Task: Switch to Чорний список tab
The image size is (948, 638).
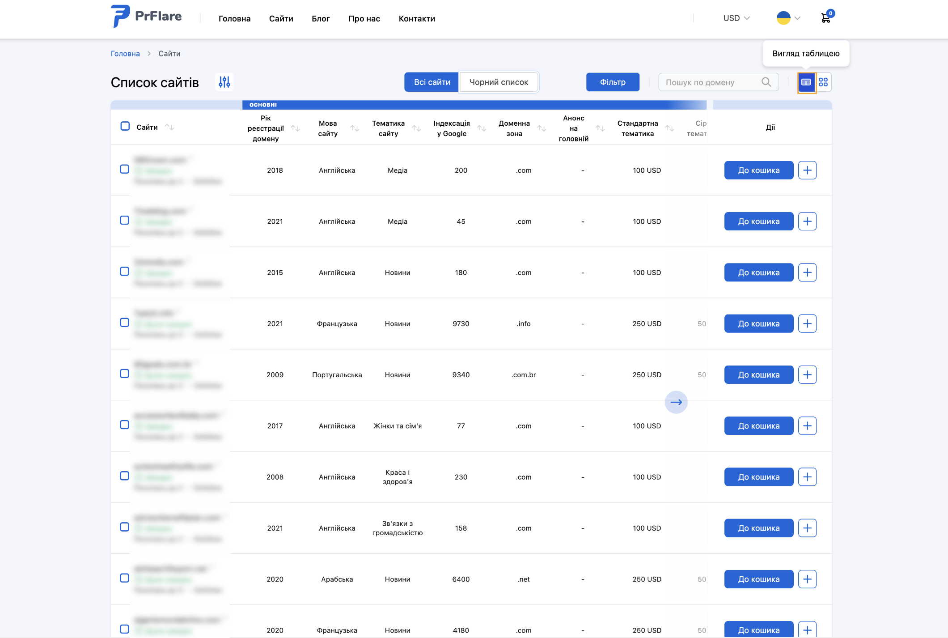Action: (x=499, y=82)
